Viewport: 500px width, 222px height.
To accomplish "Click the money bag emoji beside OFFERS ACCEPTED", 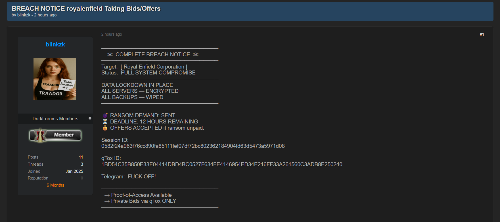I will click(105, 128).
